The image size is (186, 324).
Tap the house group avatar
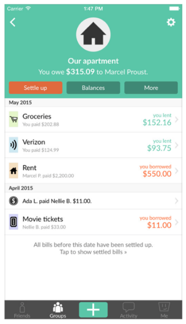[x=93, y=34]
